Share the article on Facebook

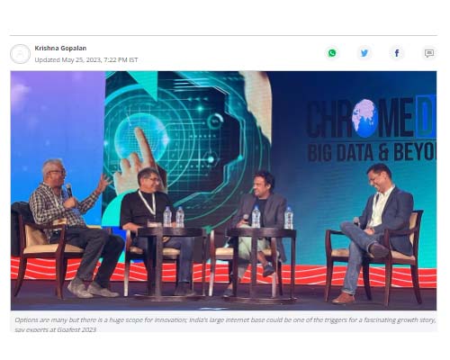[397, 53]
